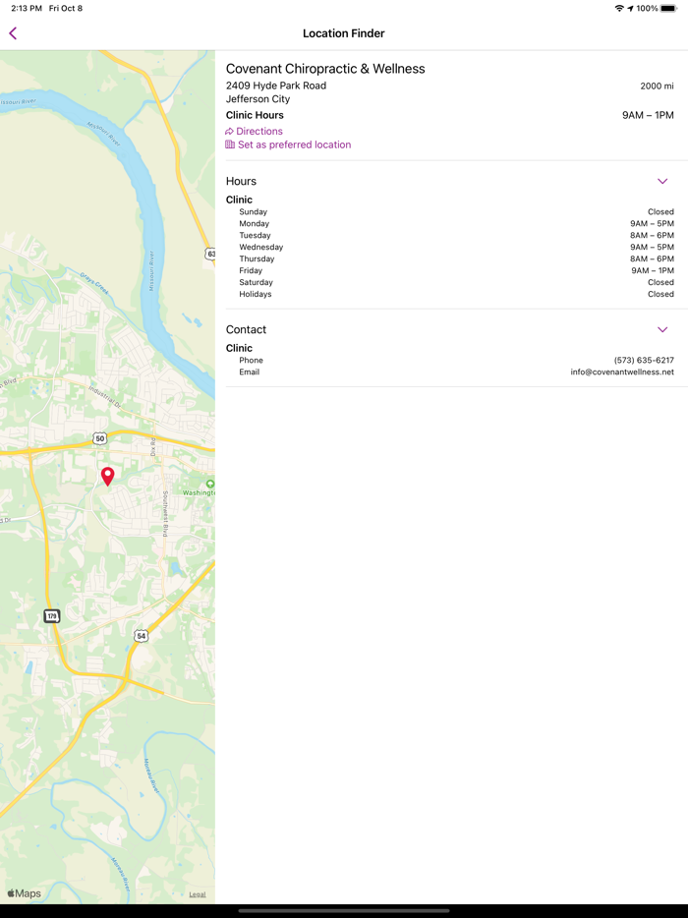
Task: Tap the Industrial Dr label on map
Action: pyautogui.click(x=105, y=397)
